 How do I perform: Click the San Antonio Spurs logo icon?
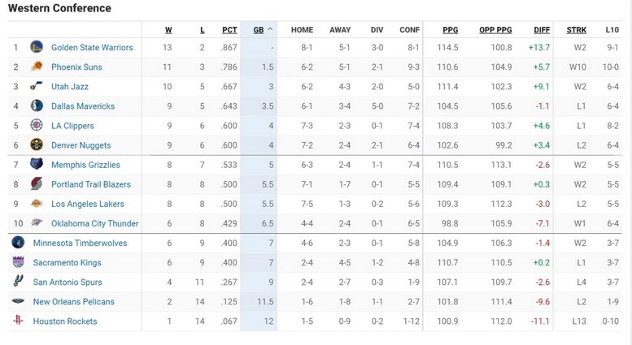(18, 282)
